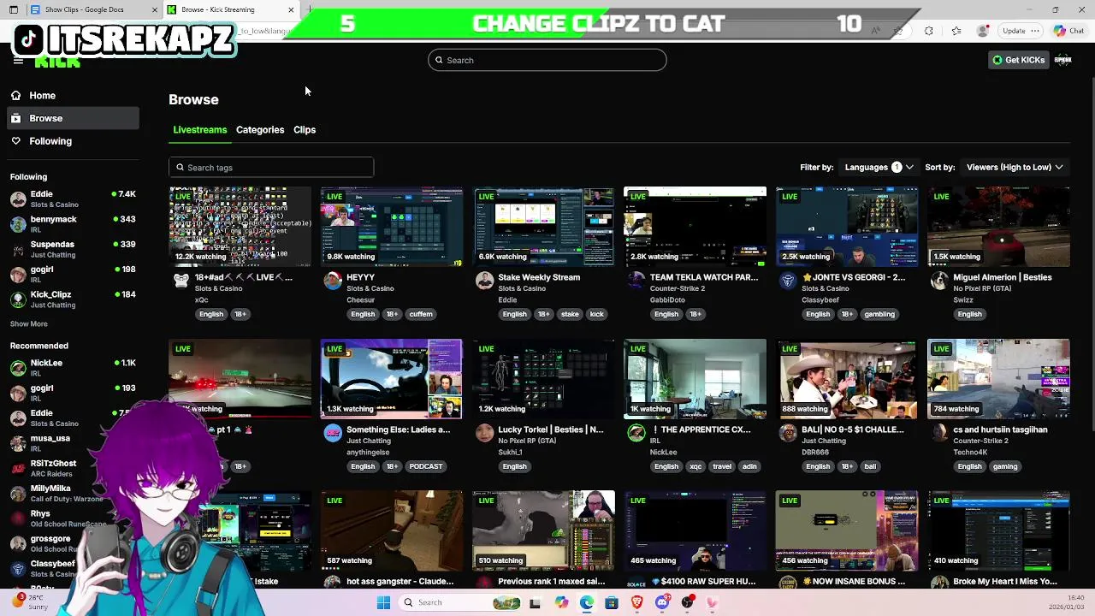Open Suspendas avatar in Following list
1095x616 pixels.
[x=18, y=249]
